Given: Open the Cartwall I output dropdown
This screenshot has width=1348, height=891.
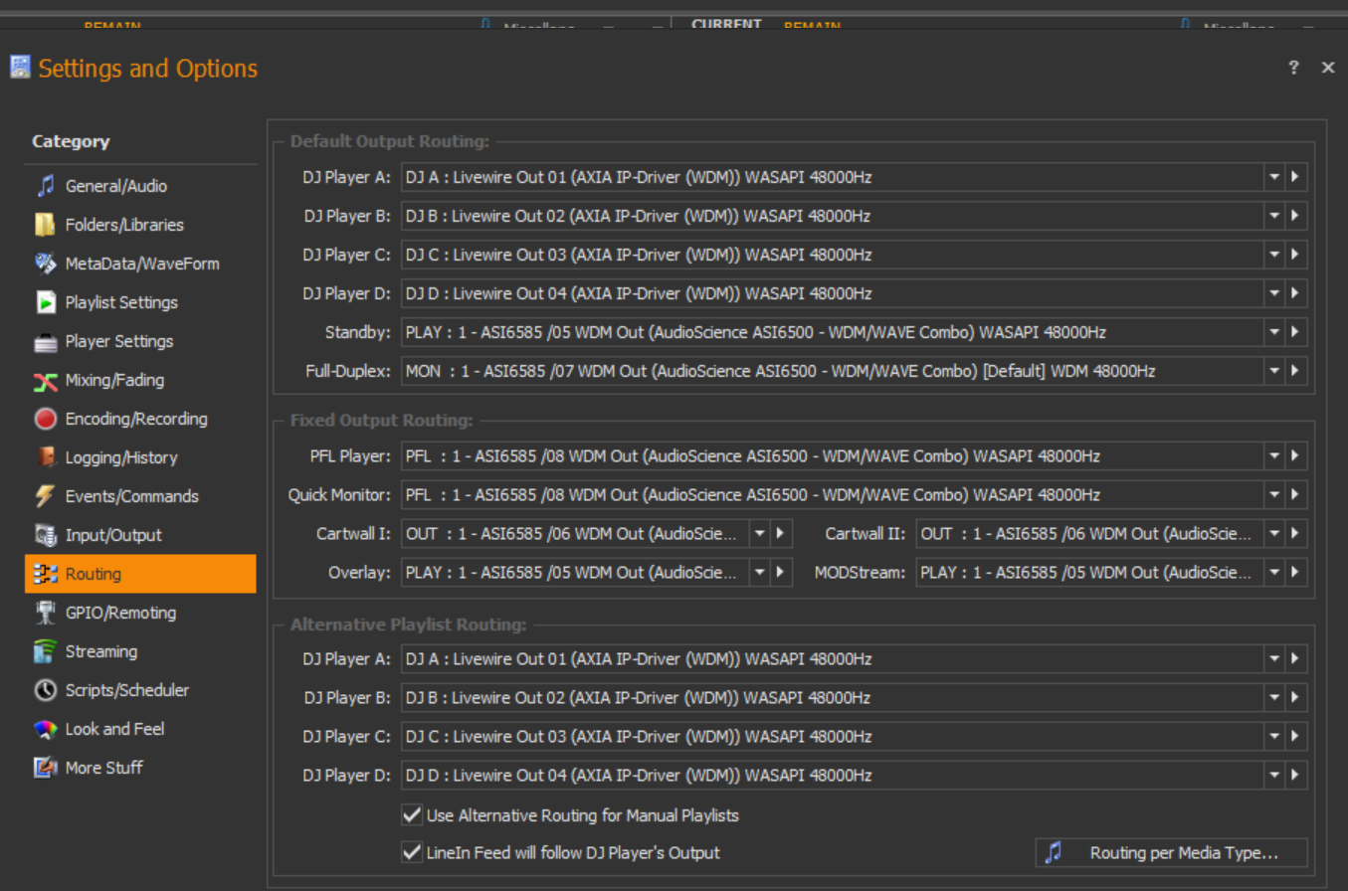Looking at the screenshot, I should pos(759,534).
